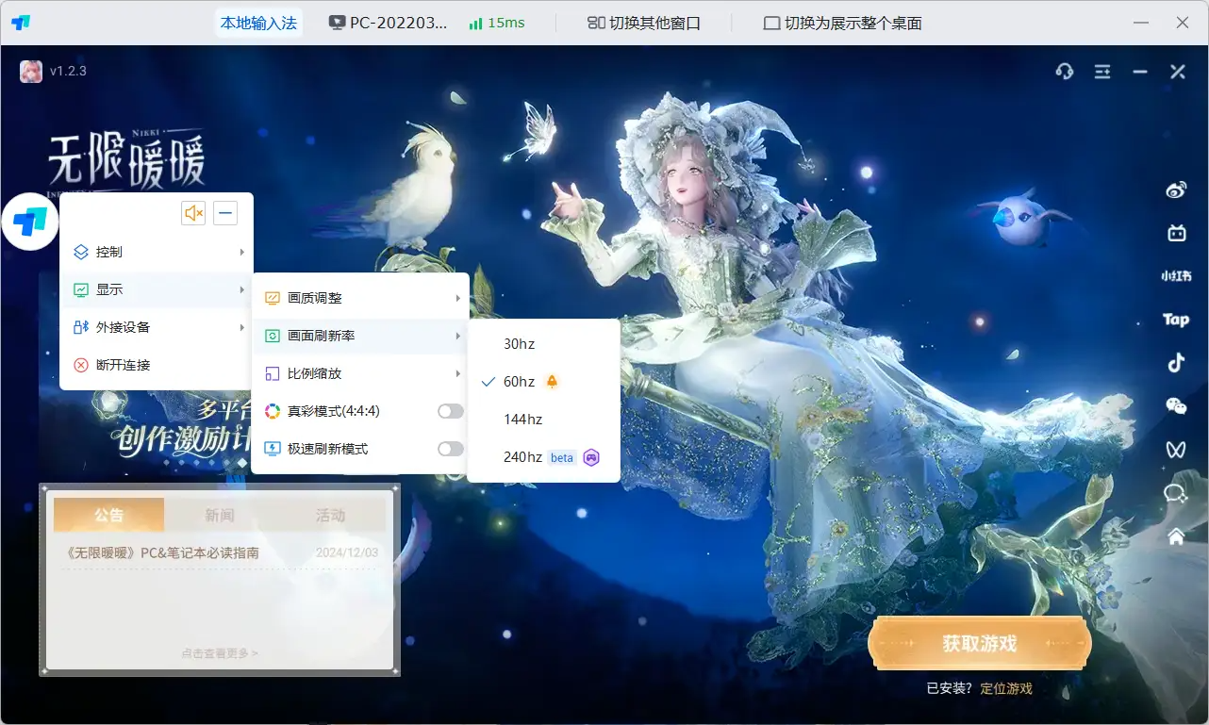Image resolution: width=1209 pixels, height=725 pixels.
Task: Click the game avatar icon near v1.2.3
Action: (31, 72)
